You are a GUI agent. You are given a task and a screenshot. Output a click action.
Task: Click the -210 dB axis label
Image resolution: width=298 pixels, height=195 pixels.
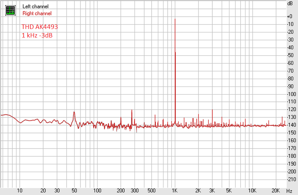(291, 179)
